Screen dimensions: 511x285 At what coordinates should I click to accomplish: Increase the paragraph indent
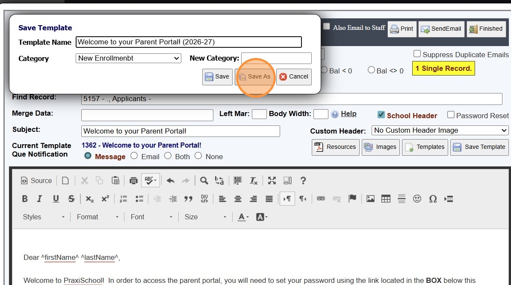click(x=173, y=199)
